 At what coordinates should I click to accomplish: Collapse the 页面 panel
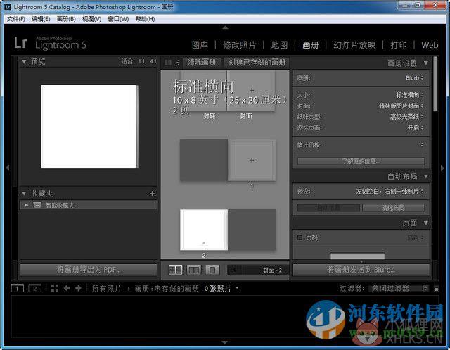tap(426, 223)
